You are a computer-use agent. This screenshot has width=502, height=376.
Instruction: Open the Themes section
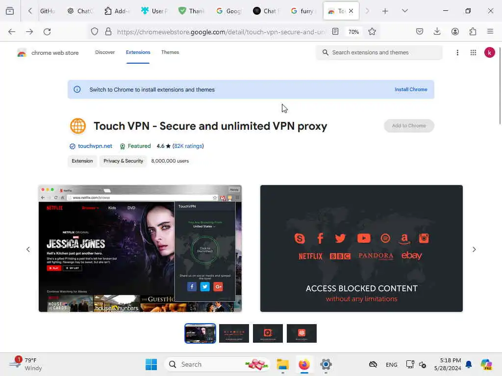(x=170, y=52)
